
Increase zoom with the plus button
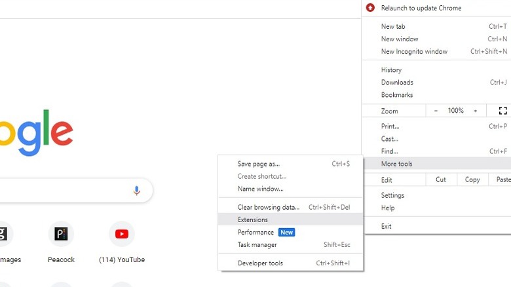point(476,111)
